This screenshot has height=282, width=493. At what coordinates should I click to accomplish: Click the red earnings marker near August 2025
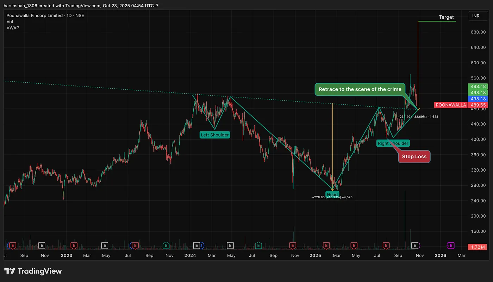click(x=386, y=245)
